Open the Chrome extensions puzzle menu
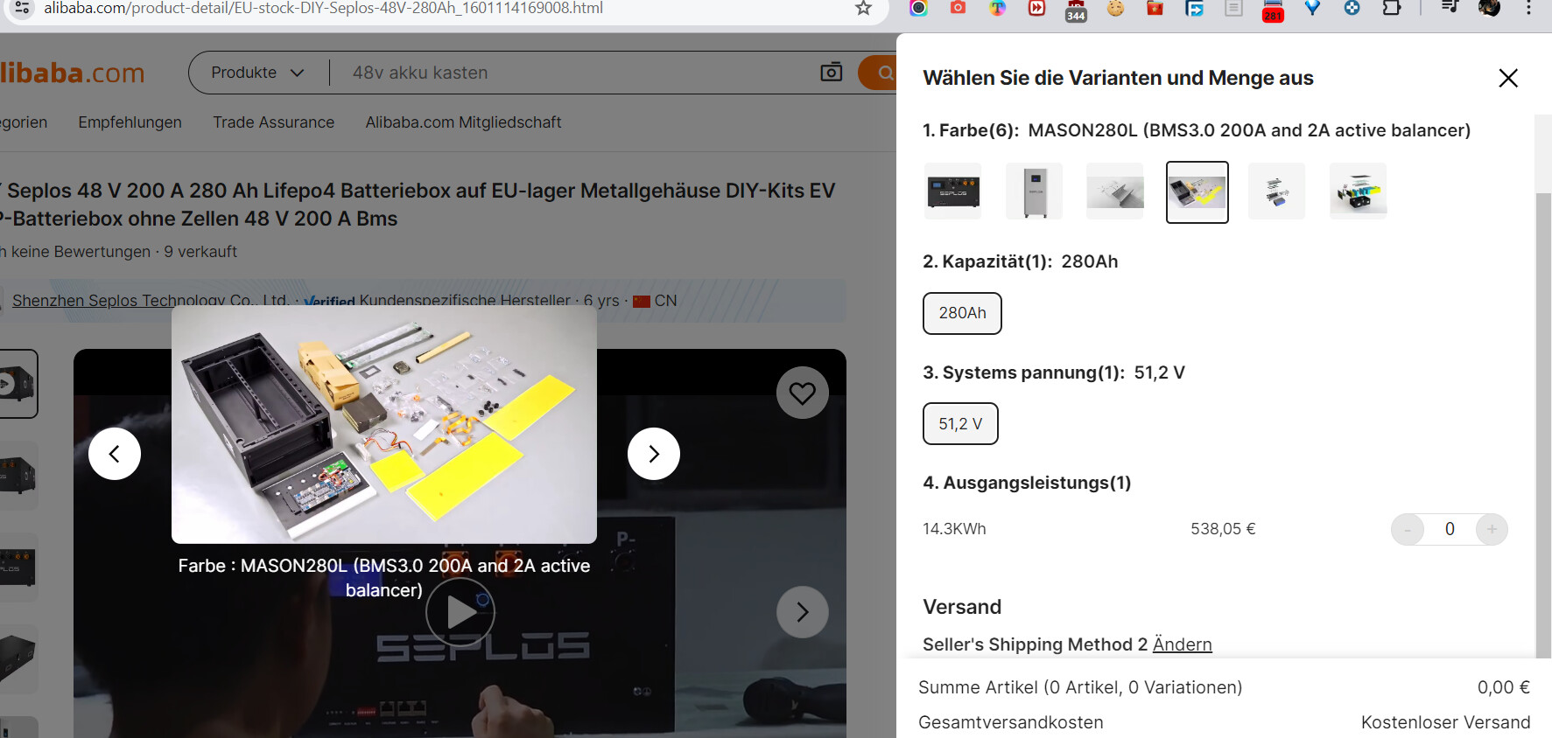This screenshot has height=738, width=1552. (1391, 8)
